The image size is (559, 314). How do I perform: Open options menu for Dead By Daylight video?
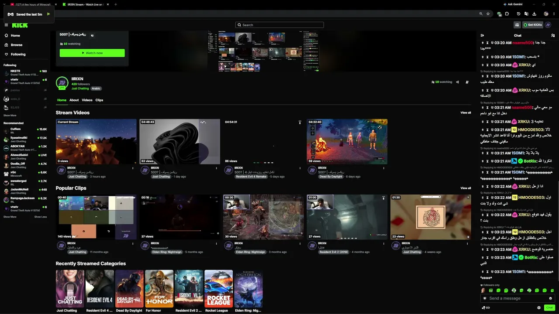pos(384,168)
